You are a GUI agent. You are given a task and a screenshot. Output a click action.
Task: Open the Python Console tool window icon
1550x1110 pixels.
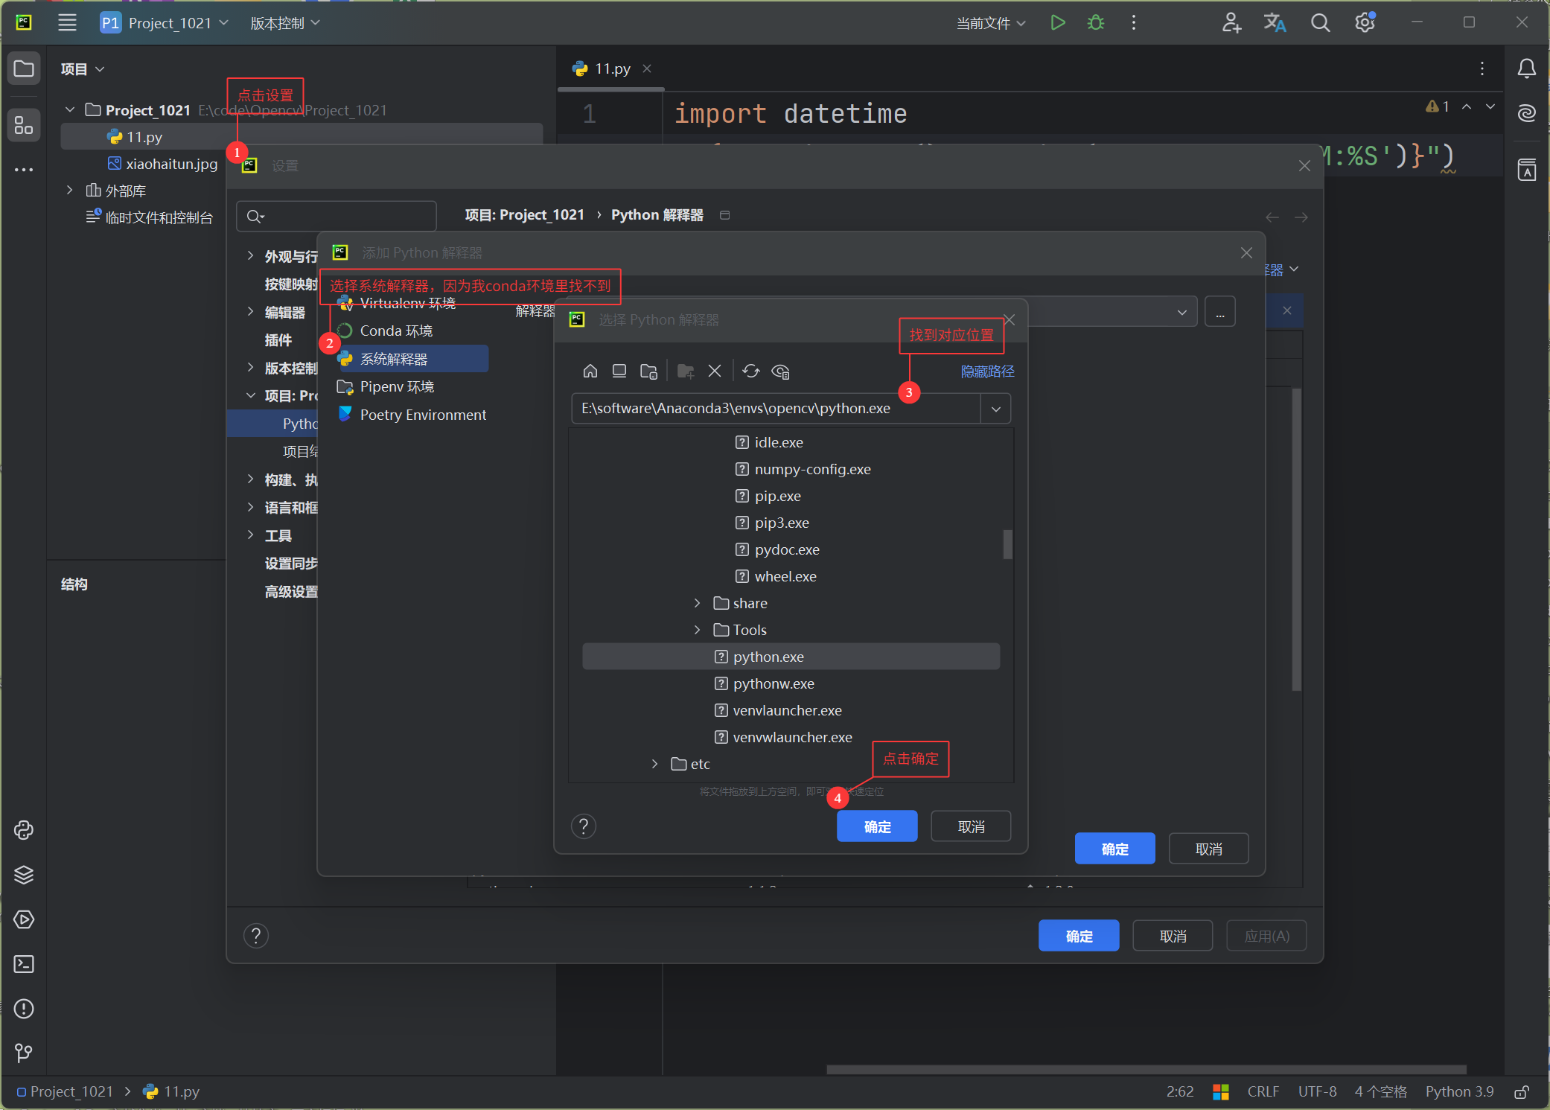(24, 830)
